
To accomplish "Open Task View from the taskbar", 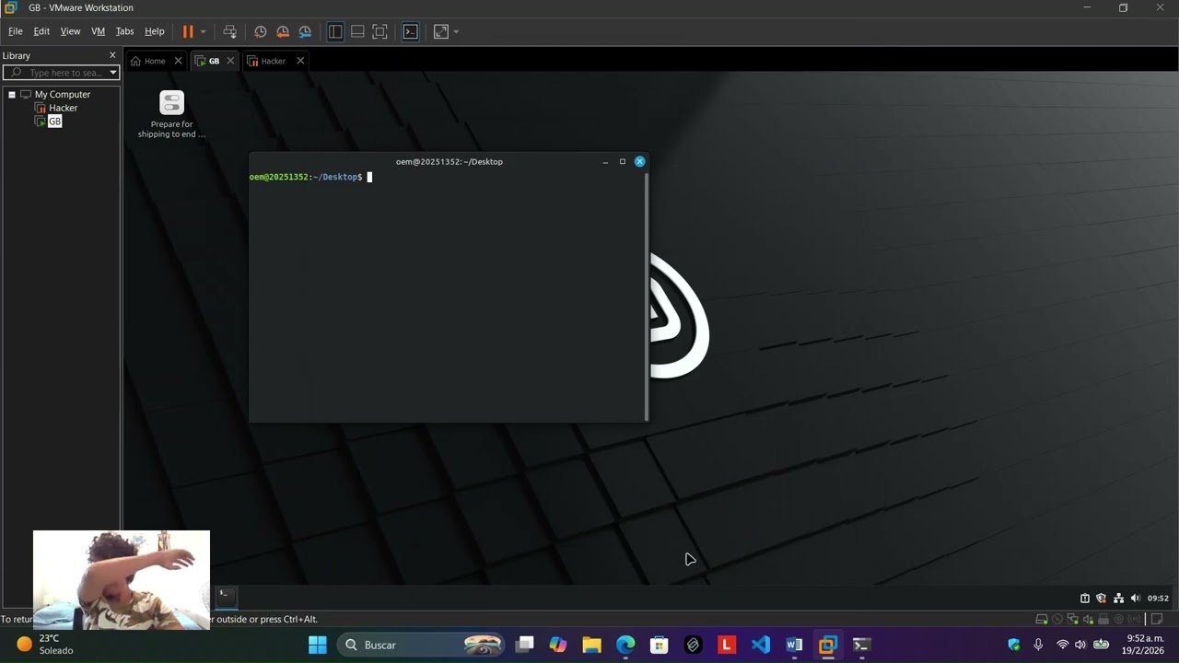I will point(525,645).
